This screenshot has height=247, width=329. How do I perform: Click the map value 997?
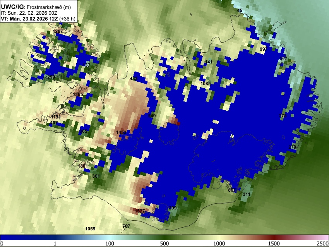coord(263,49)
